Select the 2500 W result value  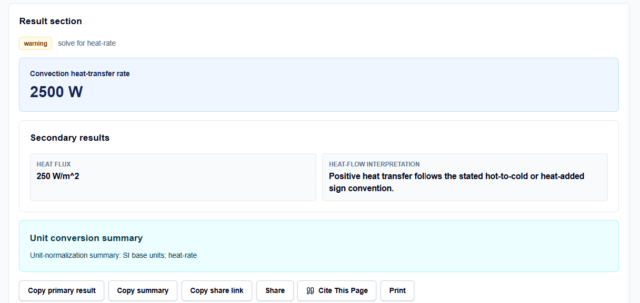pyautogui.click(x=56, y=92)
